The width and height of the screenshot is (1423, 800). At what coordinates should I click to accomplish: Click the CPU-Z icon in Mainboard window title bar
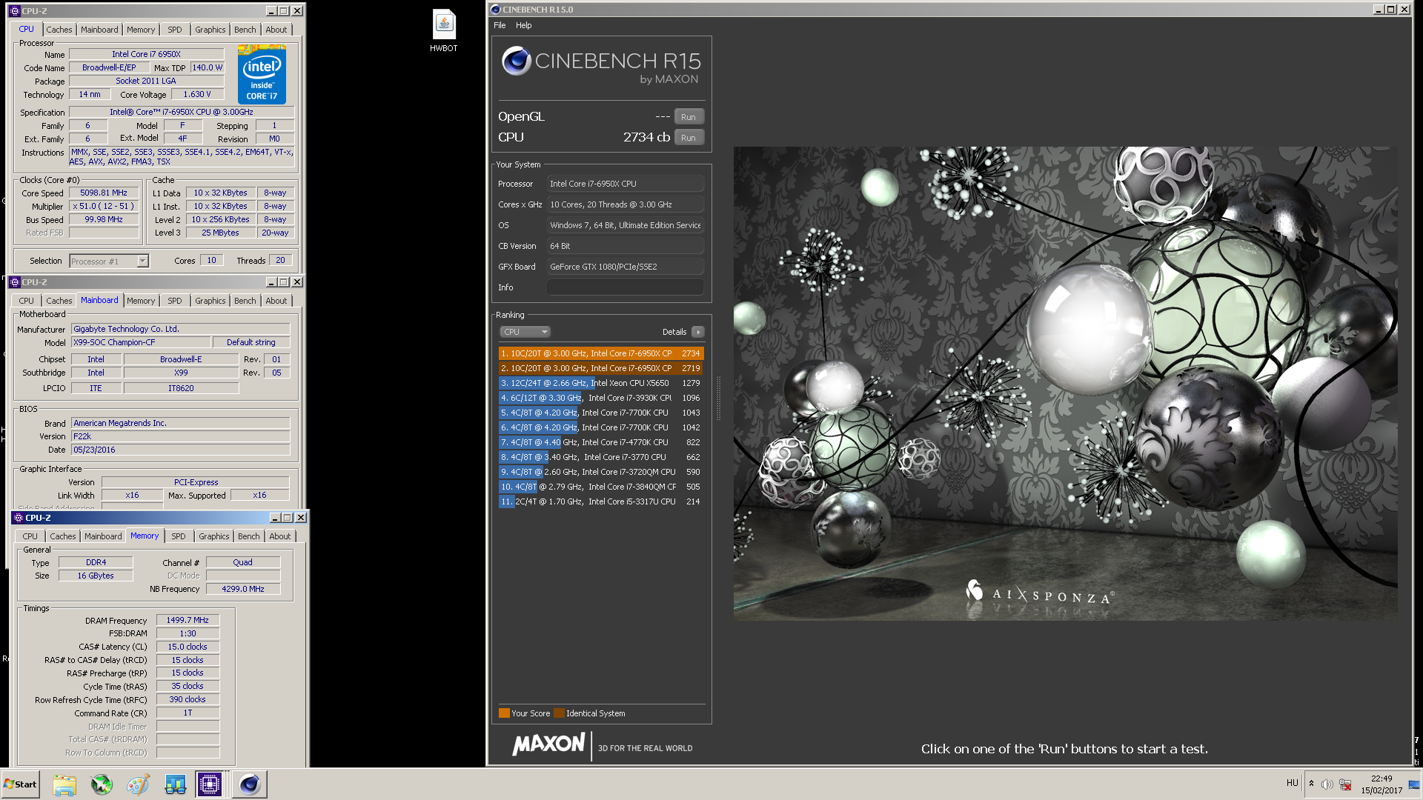pyautogui.click(x=14, y=282)
